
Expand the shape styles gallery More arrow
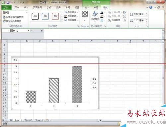click(62, 20)
